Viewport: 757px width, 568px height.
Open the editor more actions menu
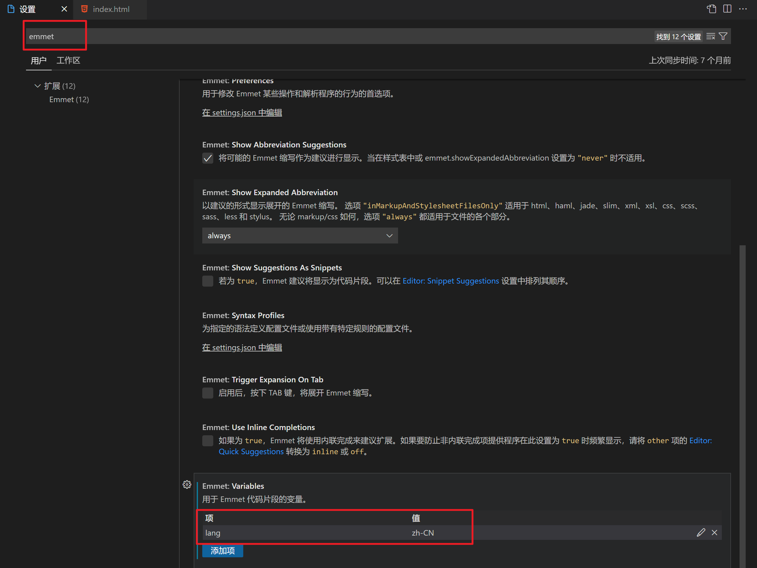(x=743, y=9)
